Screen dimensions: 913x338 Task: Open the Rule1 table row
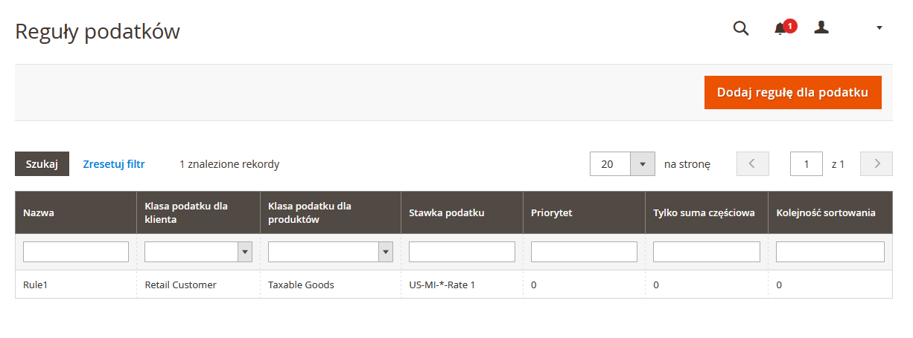coord(454,285)
